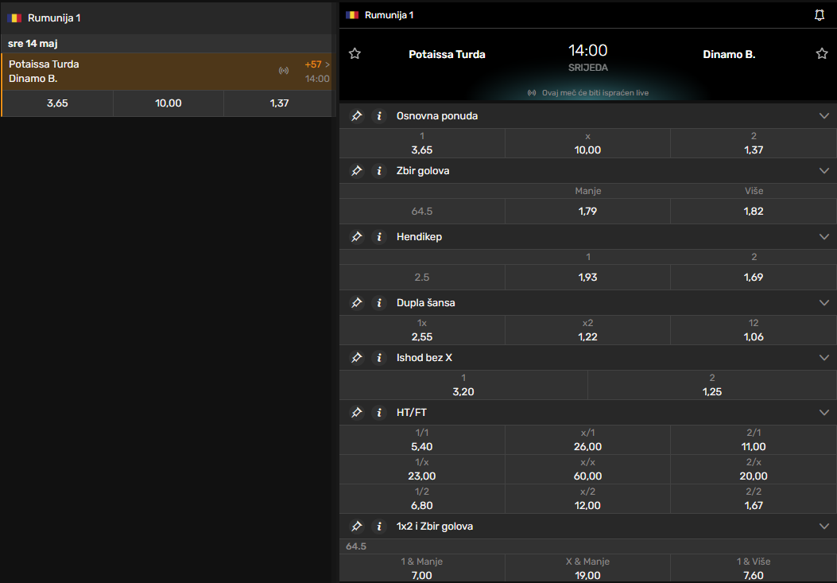
Task: Pin the Ishod bez X market
Action: [357, 357]
